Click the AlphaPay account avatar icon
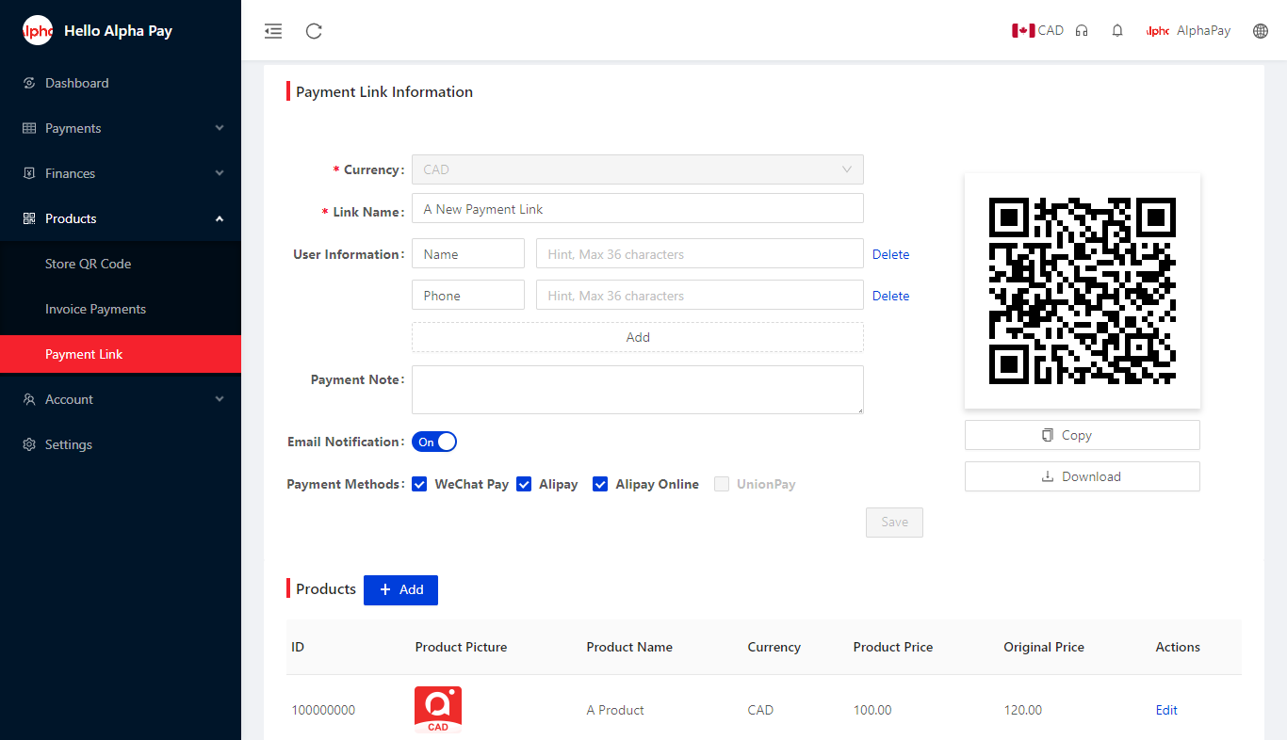Viewport: 1287px width, 740px height. click(1158, 31)
